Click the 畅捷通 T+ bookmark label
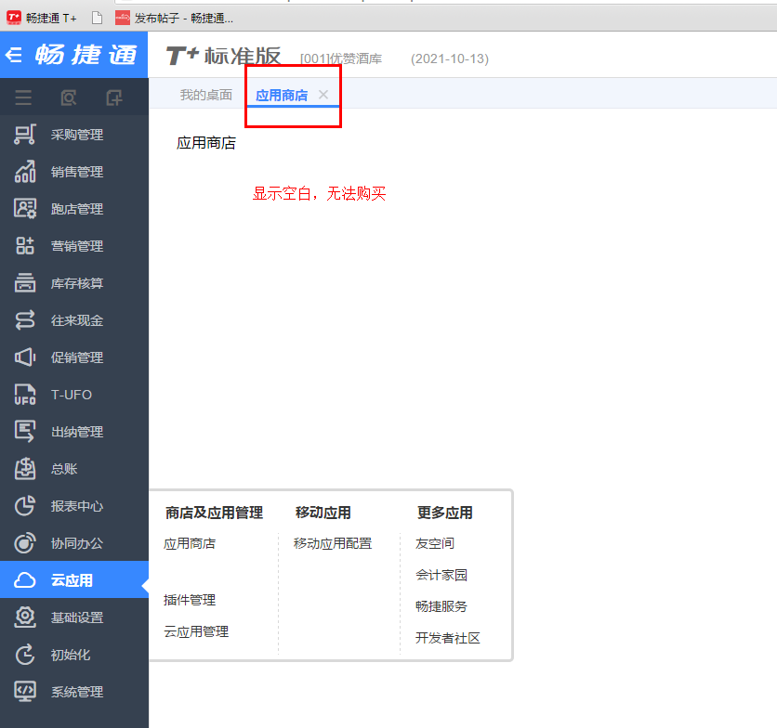777x728 pixels. pyautogui.click(x=51, y=19)
